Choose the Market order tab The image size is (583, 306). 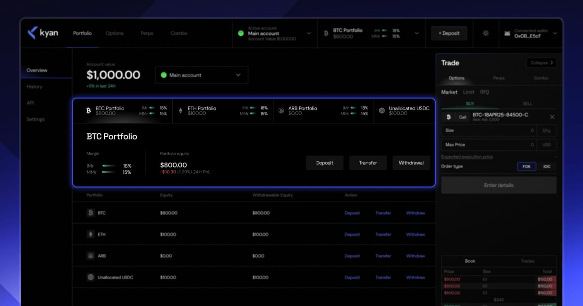tap(449, 92)
